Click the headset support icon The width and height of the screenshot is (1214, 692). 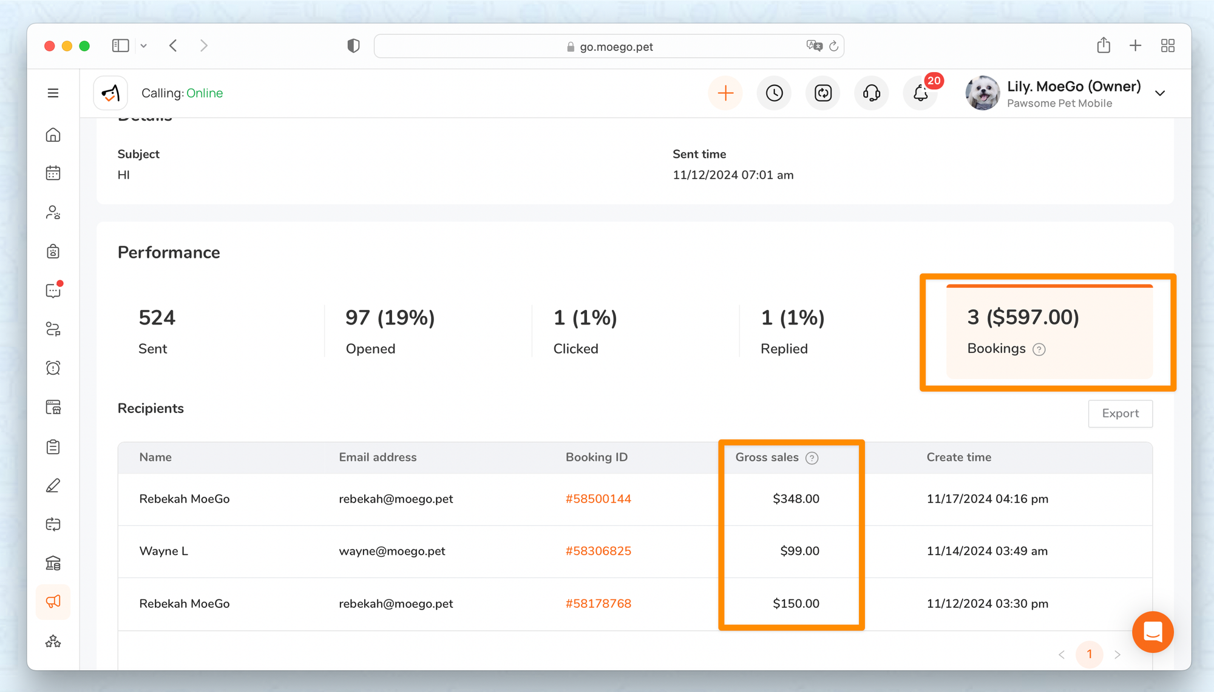point(871,93)
